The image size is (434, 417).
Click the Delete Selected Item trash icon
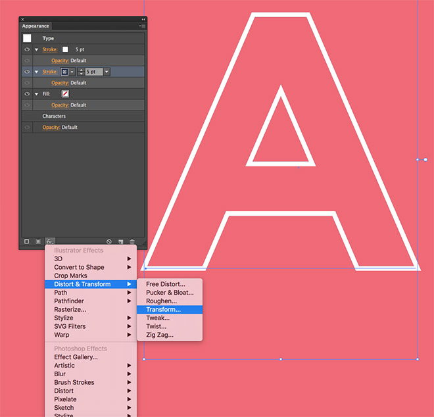click(x=132, y=241)
